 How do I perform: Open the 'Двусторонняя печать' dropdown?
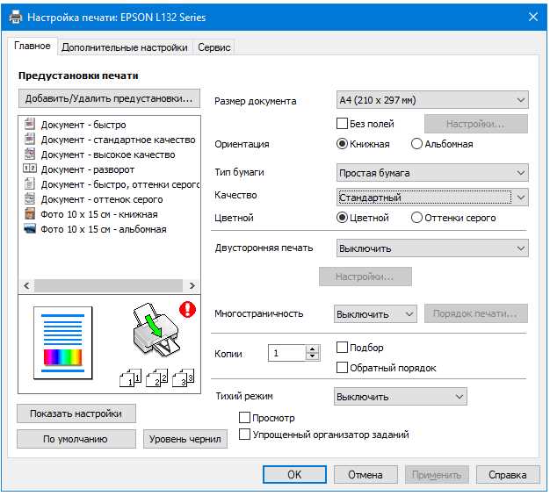click(x=432, y=248)
